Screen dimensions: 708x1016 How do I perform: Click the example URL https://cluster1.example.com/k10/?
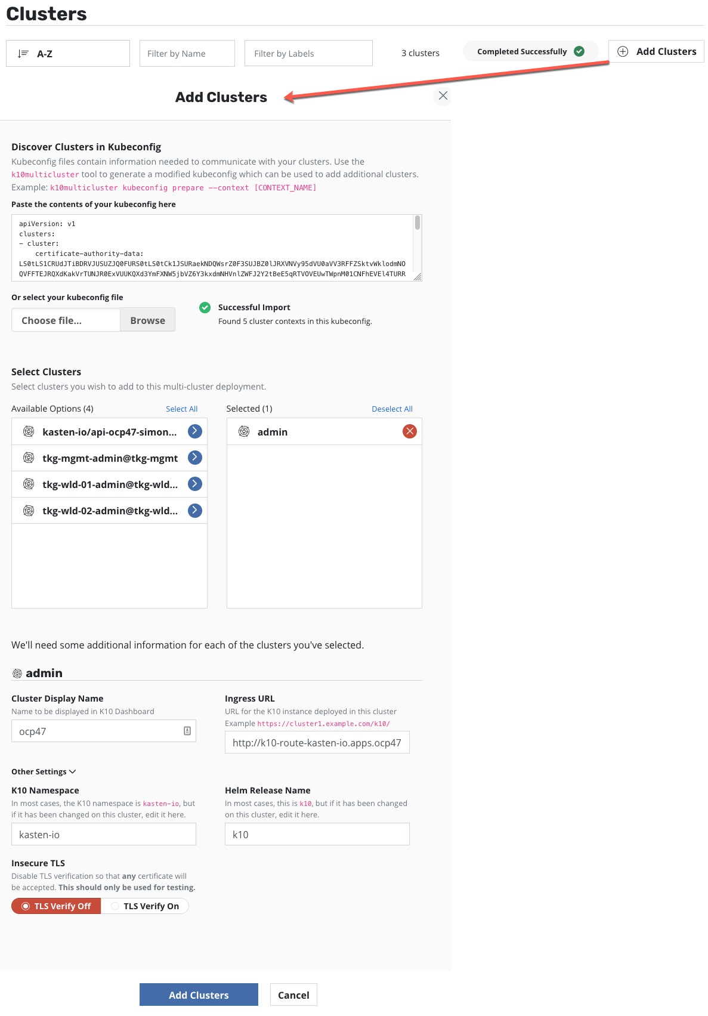324,723
